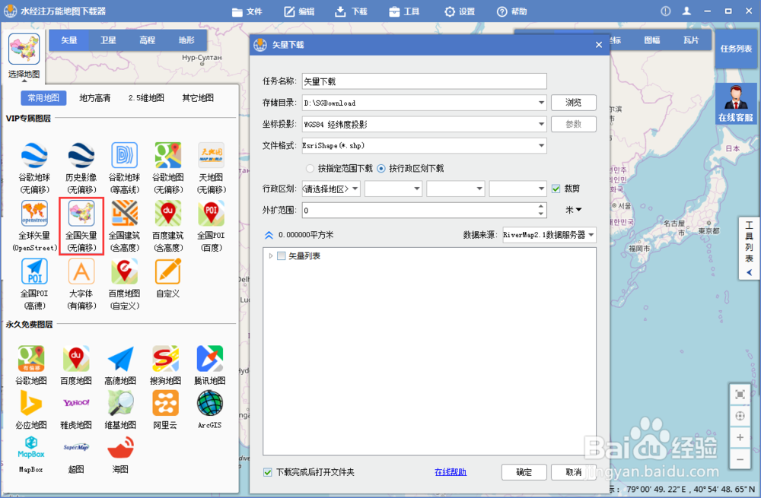Choose the 历史影像(无偏移) map icon
This screenshot has height=498, width=761.
[81, 155]
